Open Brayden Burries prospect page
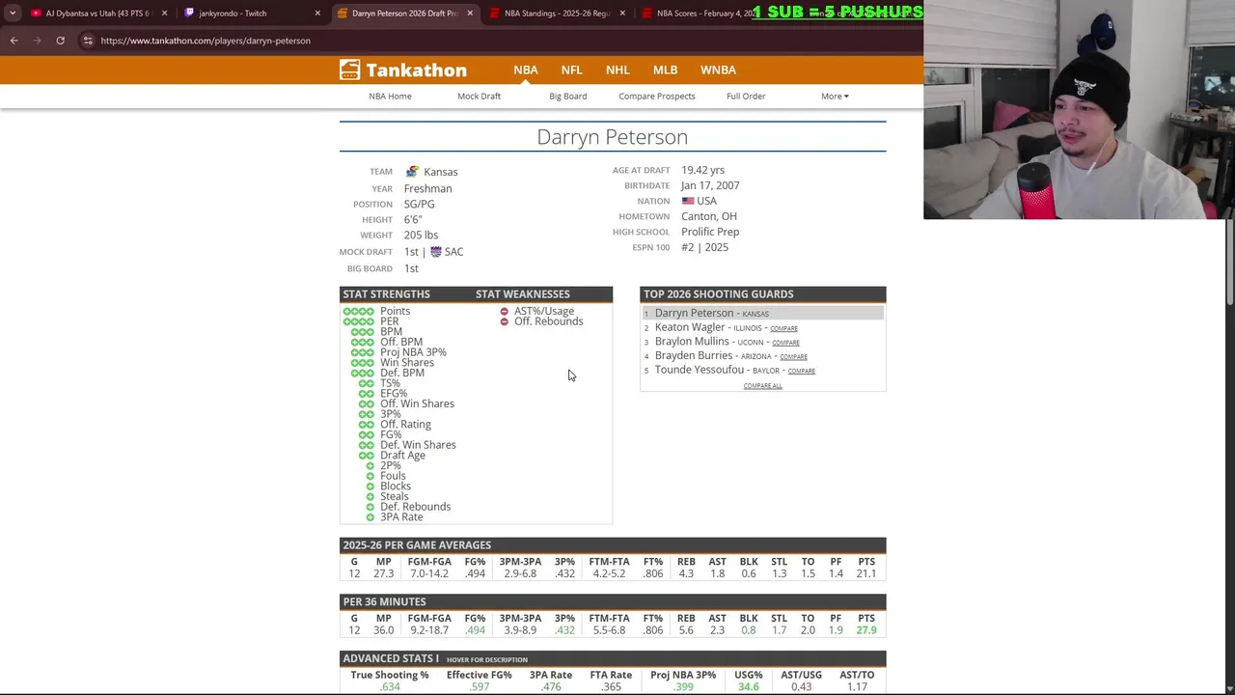 tap(694, 355)
